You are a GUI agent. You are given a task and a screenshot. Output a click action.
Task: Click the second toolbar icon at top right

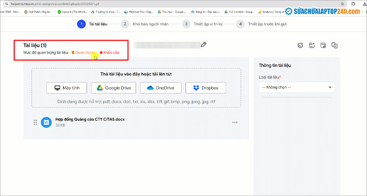pyautogui.click(x=312, y=46)
